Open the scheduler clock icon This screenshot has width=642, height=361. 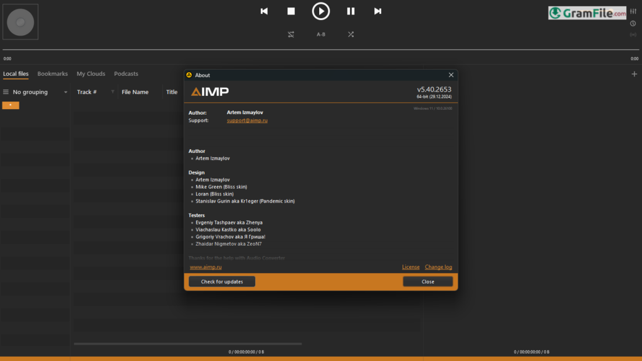pos(633,24)
